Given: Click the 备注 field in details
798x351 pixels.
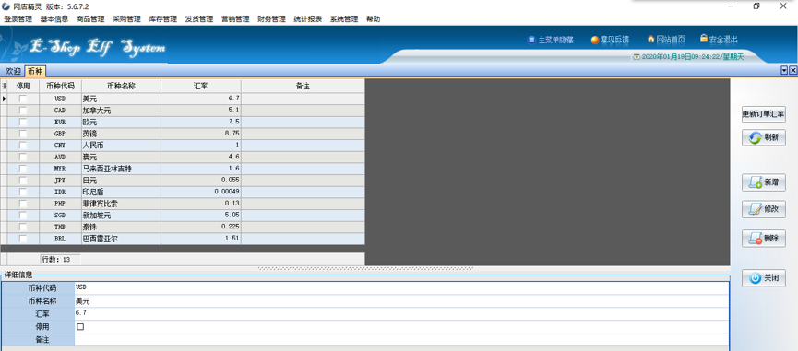Looking at the screenshot, I should click(x=401, y=340).
